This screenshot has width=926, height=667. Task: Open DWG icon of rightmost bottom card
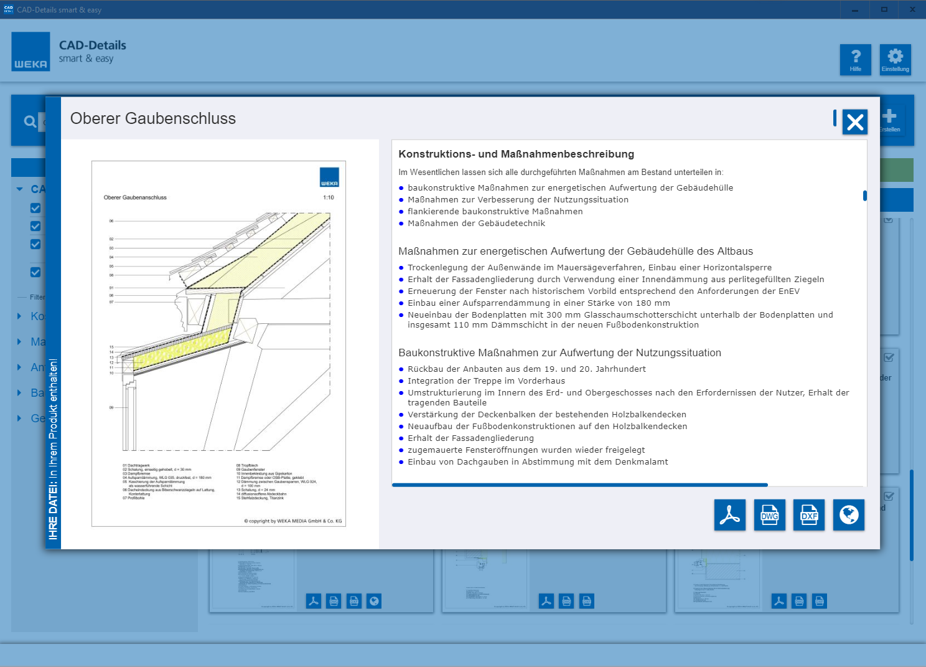pos(800,601)
